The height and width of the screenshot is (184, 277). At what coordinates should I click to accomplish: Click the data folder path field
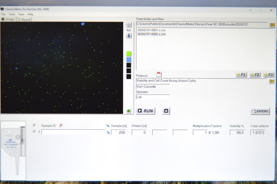(x=202, y=25)
